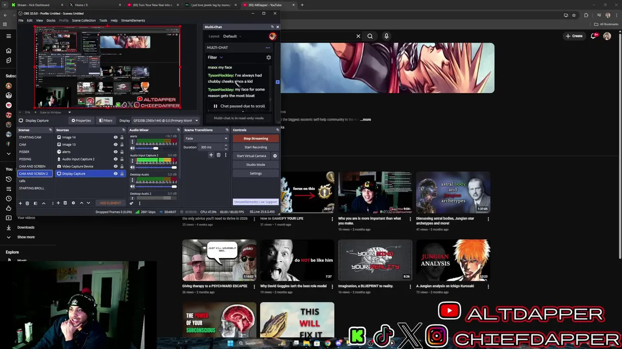Expand the Multi-Chat Layout Default dropdown
622x349 pixels.
[x=232, y=36]
